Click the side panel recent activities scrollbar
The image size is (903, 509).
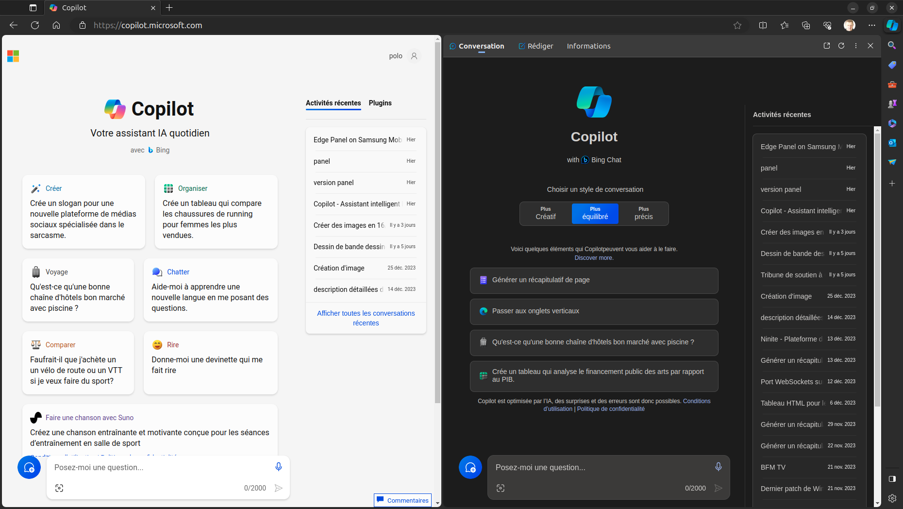click(x=877, y=270)
